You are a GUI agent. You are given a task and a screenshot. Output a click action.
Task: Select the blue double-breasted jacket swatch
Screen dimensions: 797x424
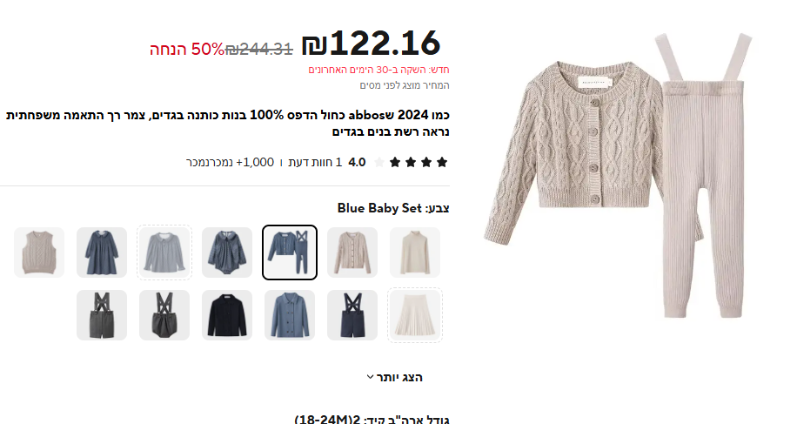click(x=290, y=315)
